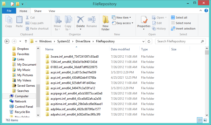Collapse the ribbon with the chevron
Viewport: 211px width, 125px height.
click(201, 11)
